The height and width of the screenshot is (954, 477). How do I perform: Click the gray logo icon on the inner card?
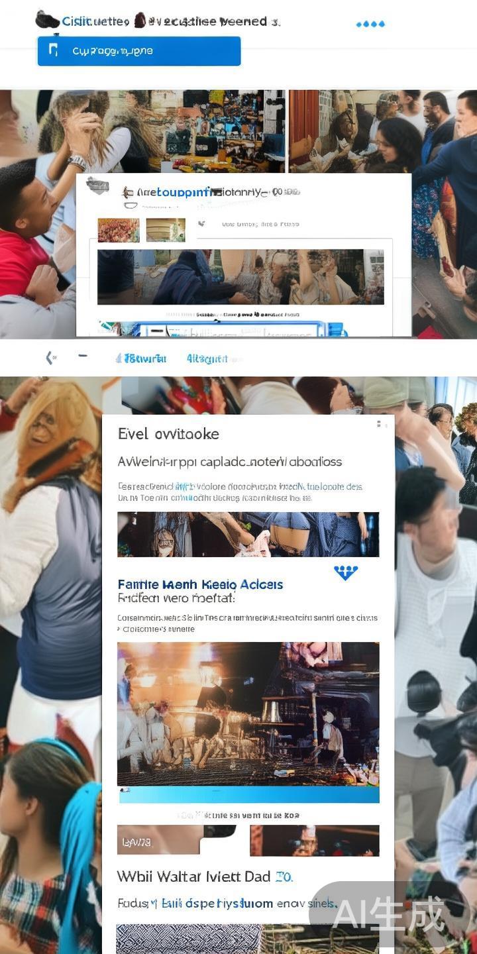97,185
